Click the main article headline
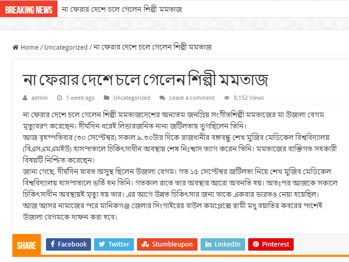 coord(145,80)
